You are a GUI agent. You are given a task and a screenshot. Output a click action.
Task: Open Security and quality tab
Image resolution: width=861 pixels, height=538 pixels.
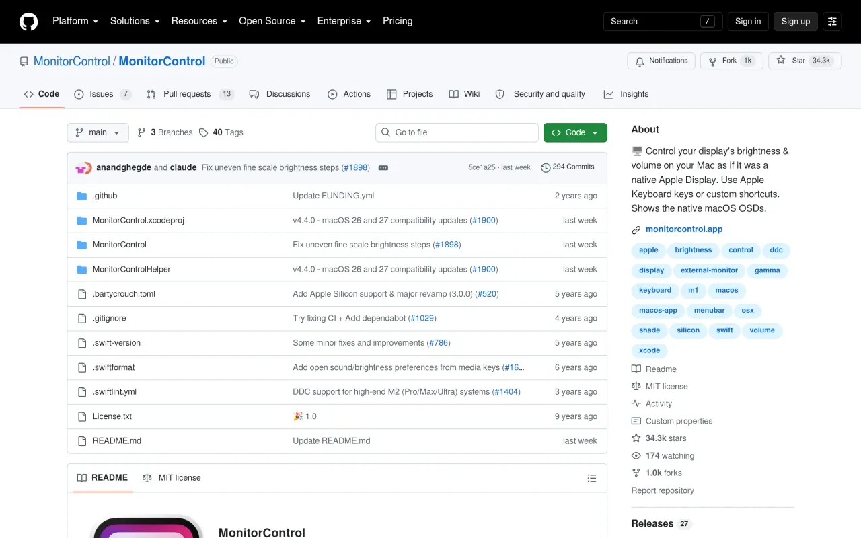540,95
